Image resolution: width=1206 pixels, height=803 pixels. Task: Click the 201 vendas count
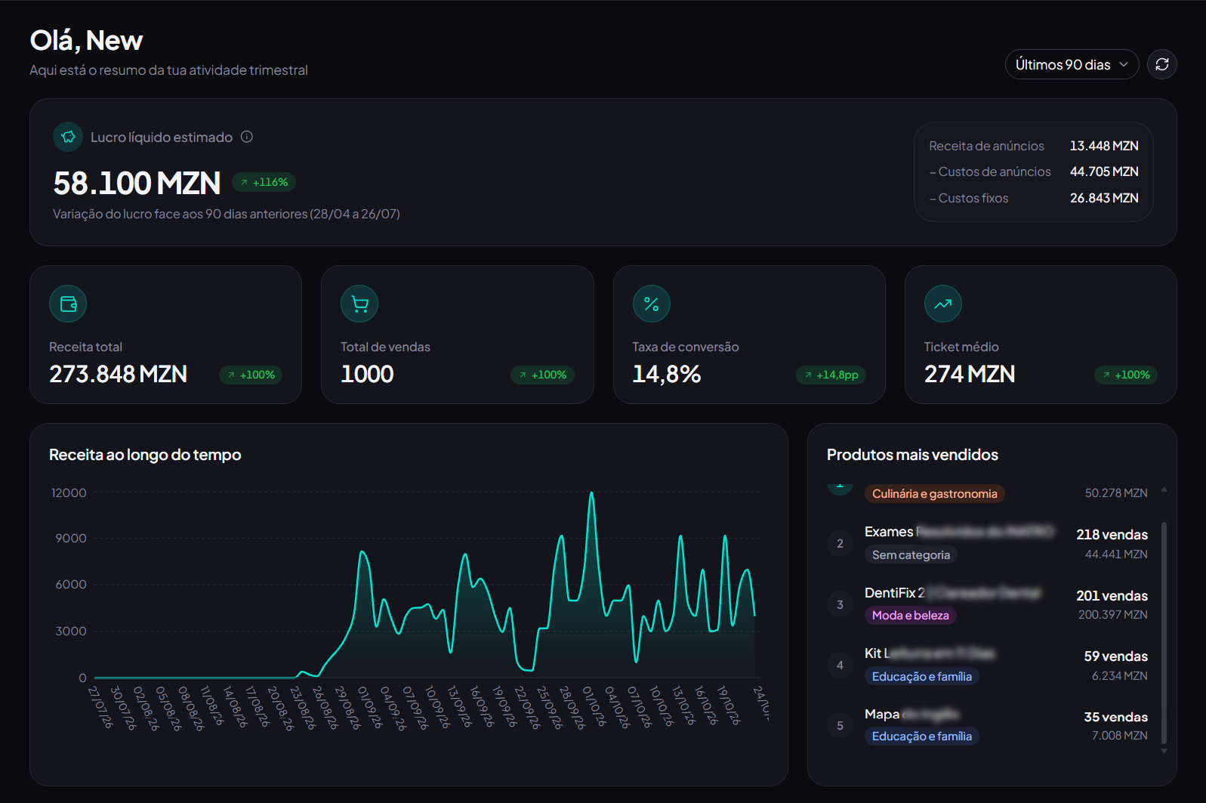tap(1112, 596)
